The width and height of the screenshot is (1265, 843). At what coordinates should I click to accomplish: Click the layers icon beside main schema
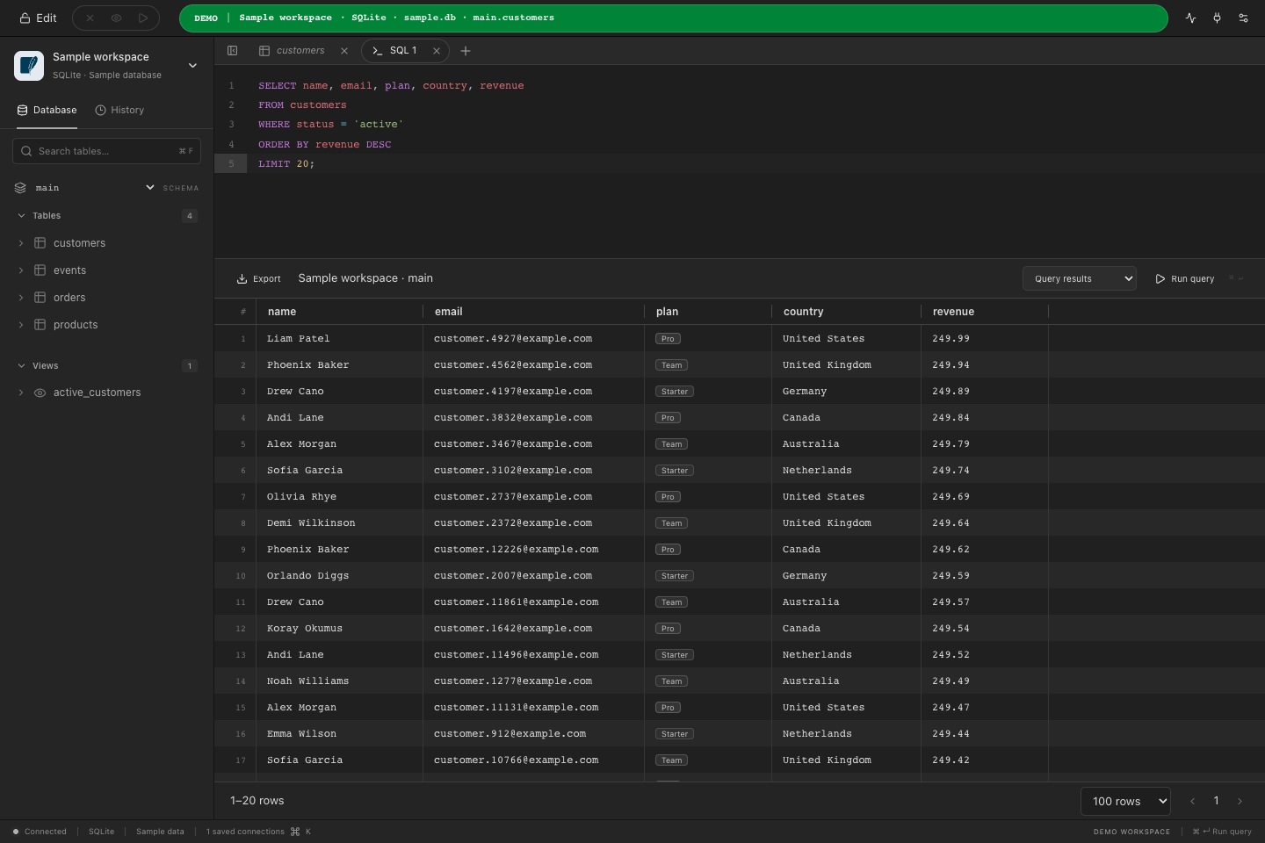(x=20, y=188)
